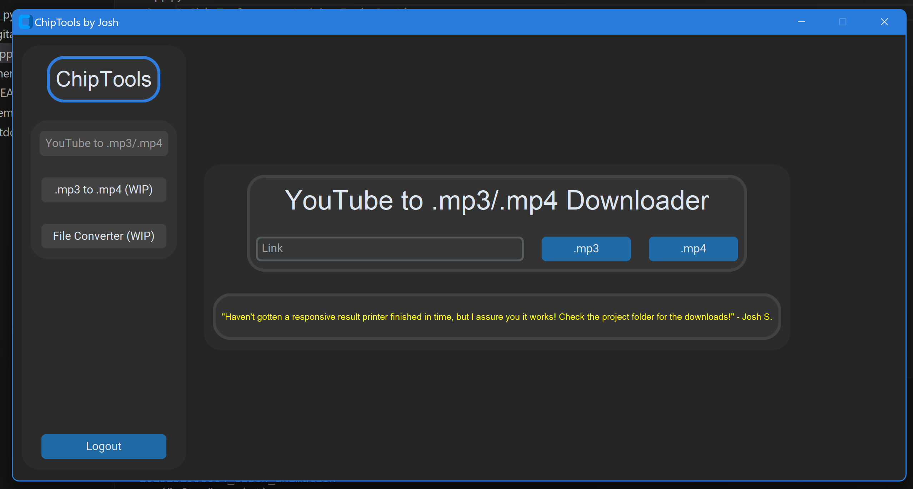Click the ChipTools app icon in title bar
The height and width of the screenshot is (489, 913).
point(26,22)
